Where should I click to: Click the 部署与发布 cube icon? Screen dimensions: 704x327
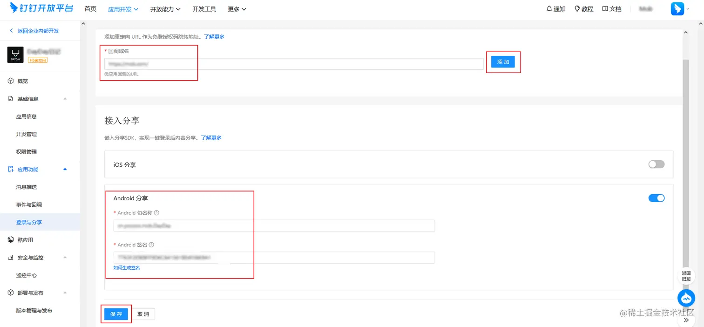click(11, 293)
